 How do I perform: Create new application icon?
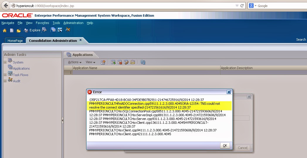pos(103,62)
